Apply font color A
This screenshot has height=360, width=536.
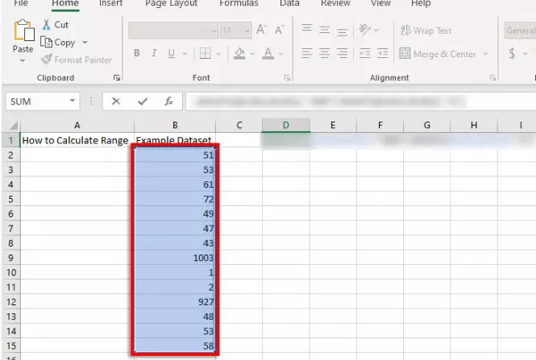[x=268, y=53]
